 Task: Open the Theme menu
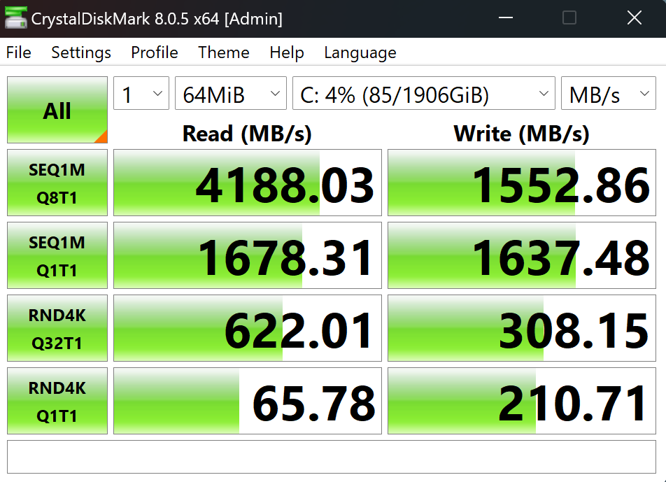(224, 52)
